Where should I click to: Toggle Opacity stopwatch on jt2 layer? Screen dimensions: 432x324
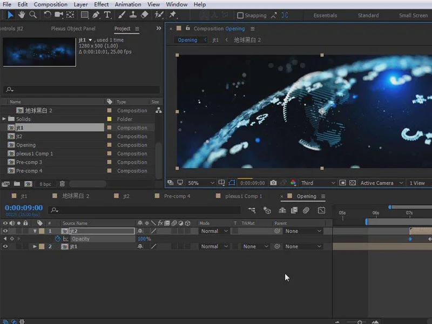pos(58,239)
